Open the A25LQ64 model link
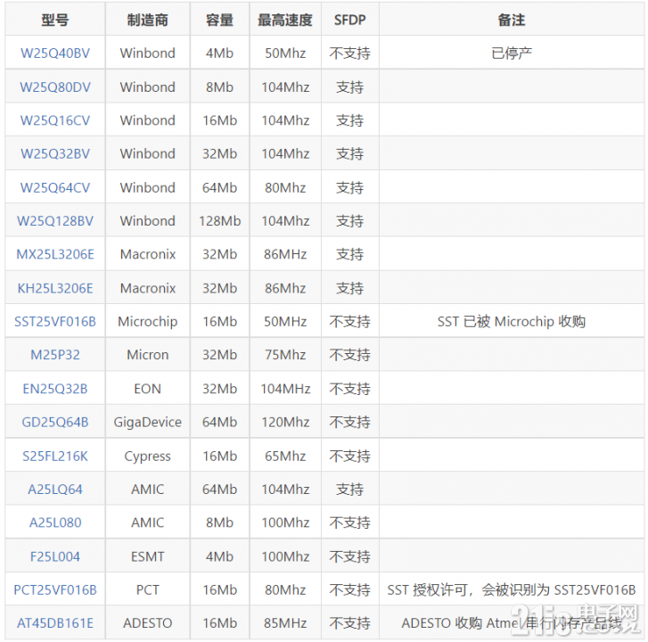The width and height of the screenshot is (648, 642). point(55,490)
